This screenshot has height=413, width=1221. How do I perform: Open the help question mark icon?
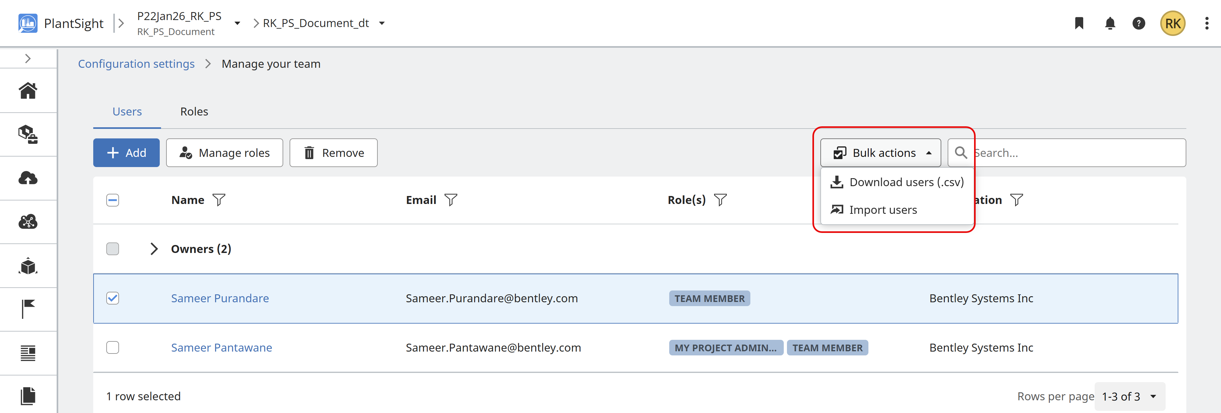click(x=1139, y=23)
